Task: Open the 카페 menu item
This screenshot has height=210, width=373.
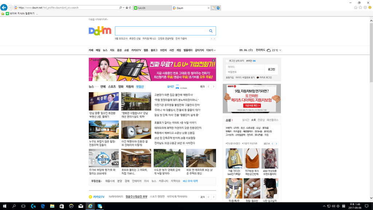Action: (91, 50)
